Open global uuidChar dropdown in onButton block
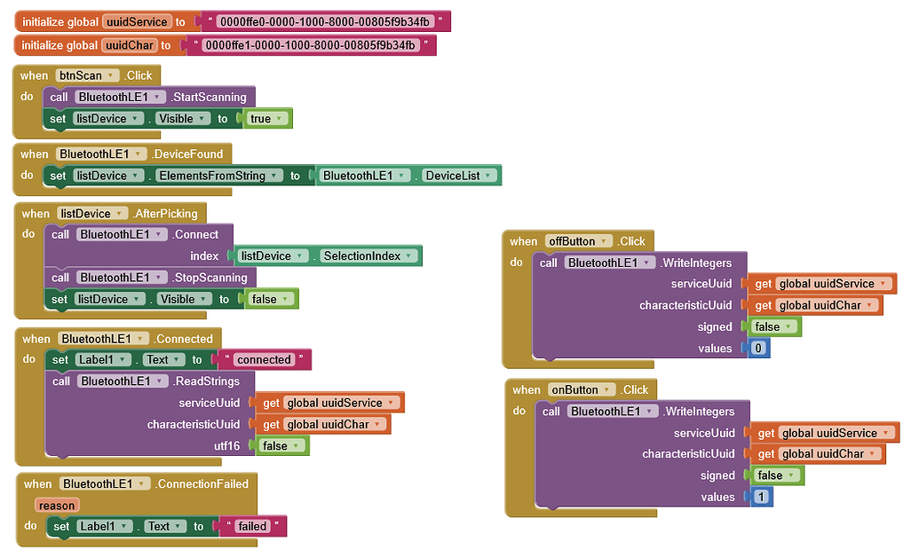 tap(829, 454)
